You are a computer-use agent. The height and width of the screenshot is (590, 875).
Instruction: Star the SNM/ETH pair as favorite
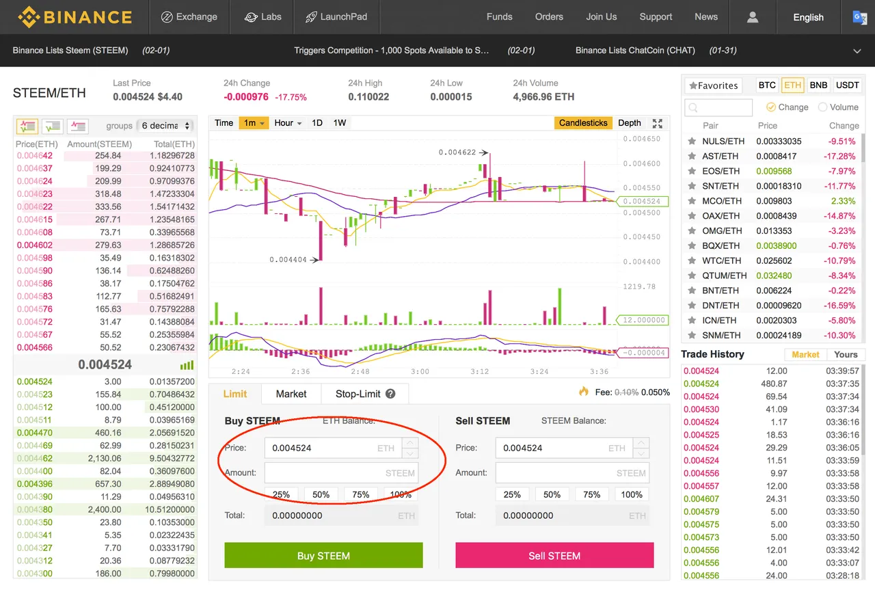click(x=692, y=336)
